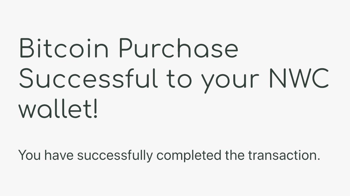
Task: Click the word "have" in the subtitle
Action: click(x=59, y=155)
